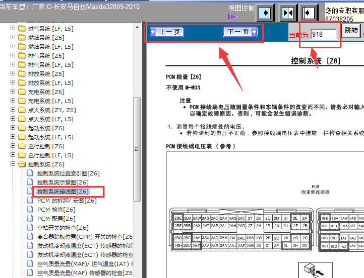This screenshot has width=364, height=278.
Task: Click folder icon of 排气系统 [Z6]
Action: (22, 56)
